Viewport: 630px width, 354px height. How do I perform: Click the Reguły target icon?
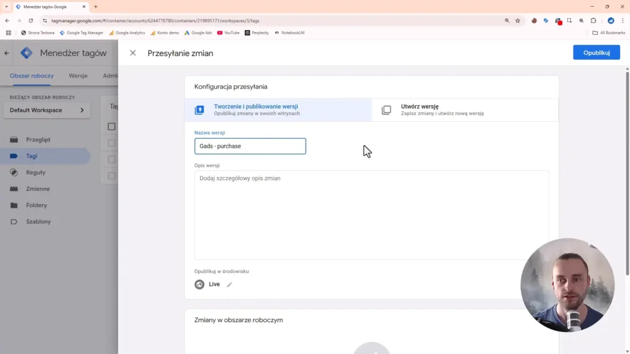coord(14,173)
